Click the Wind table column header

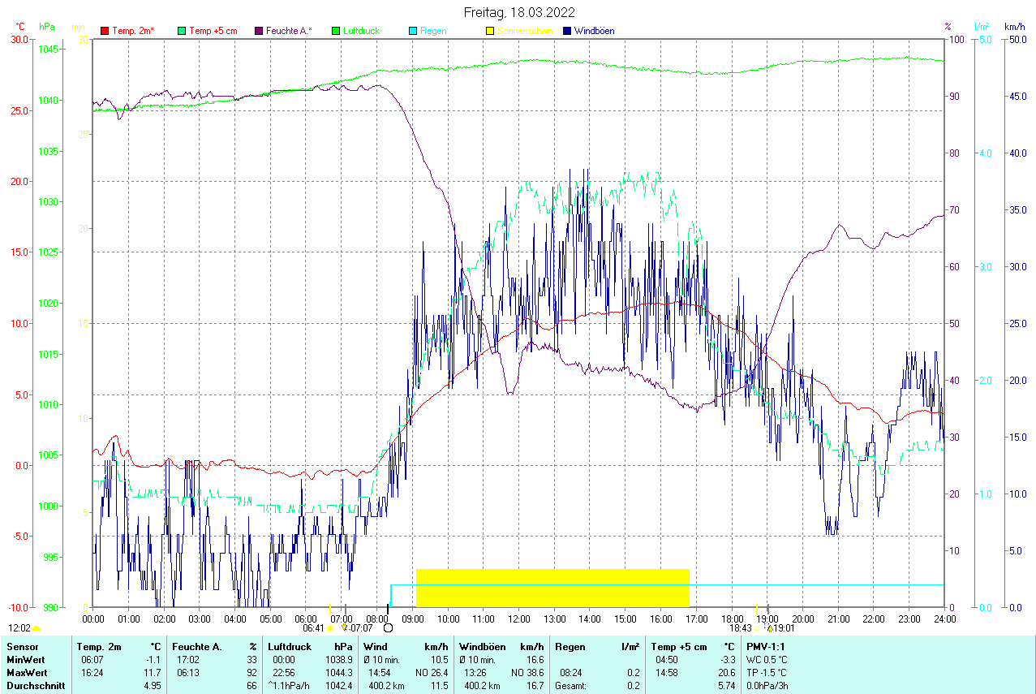(376, 647)
